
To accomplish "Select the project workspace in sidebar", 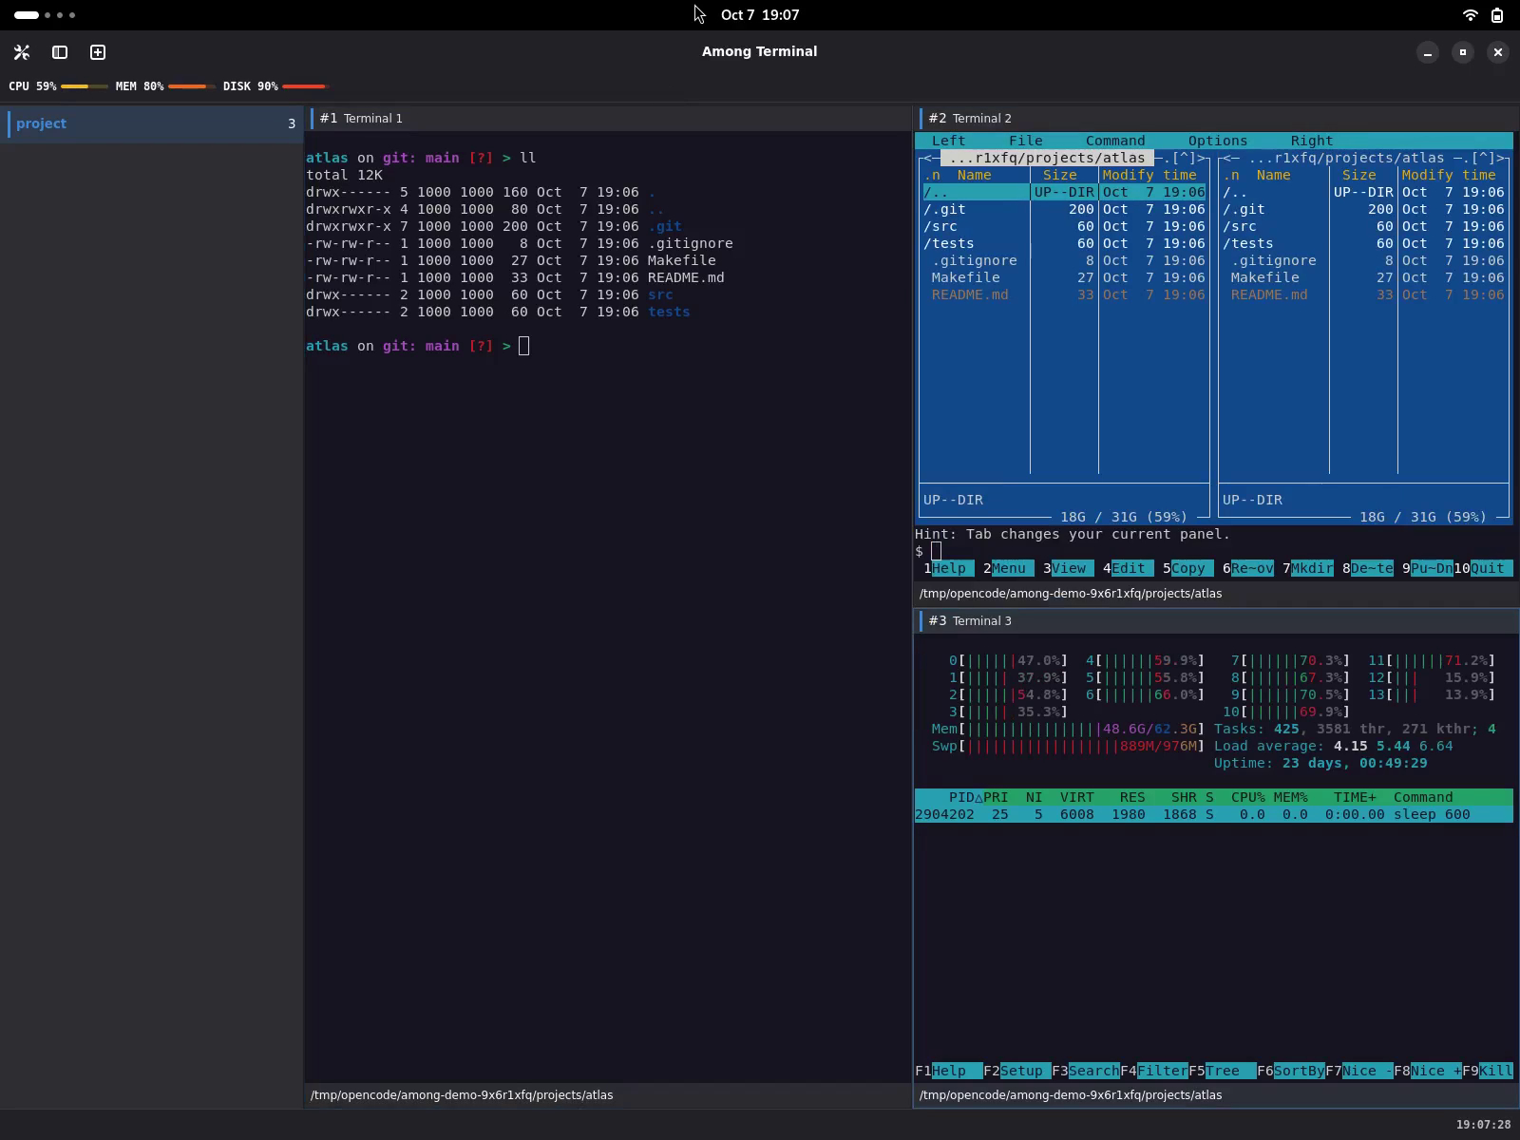I will tap(152, 123).
